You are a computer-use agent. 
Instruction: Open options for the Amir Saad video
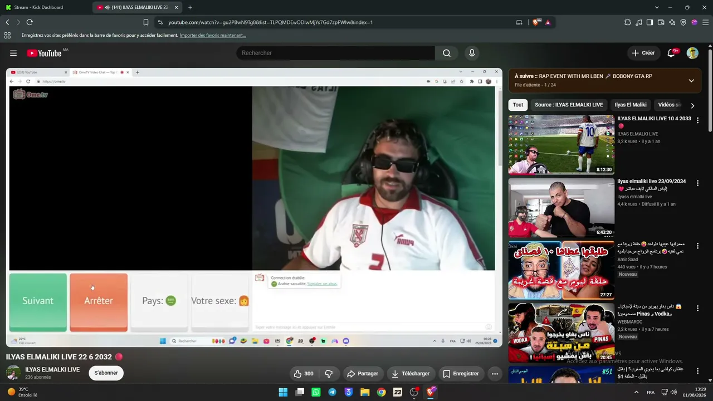click(697, 246)
